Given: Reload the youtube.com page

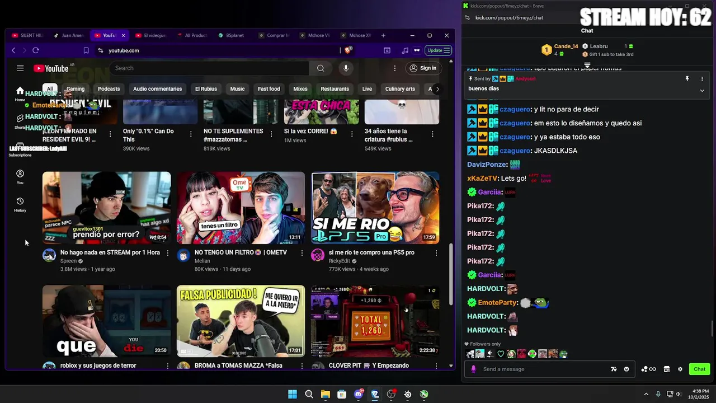Looking at the screenshot, I should click(35, 50).
